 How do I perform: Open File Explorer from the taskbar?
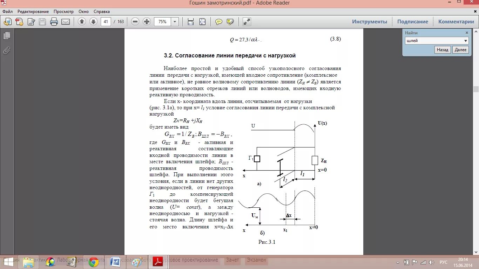(28, 262)
